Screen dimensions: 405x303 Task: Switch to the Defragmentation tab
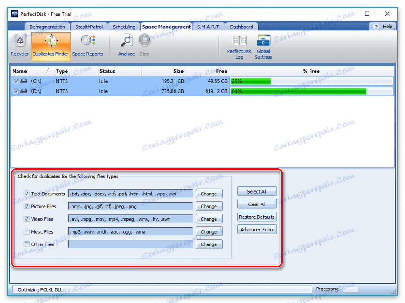47,27
